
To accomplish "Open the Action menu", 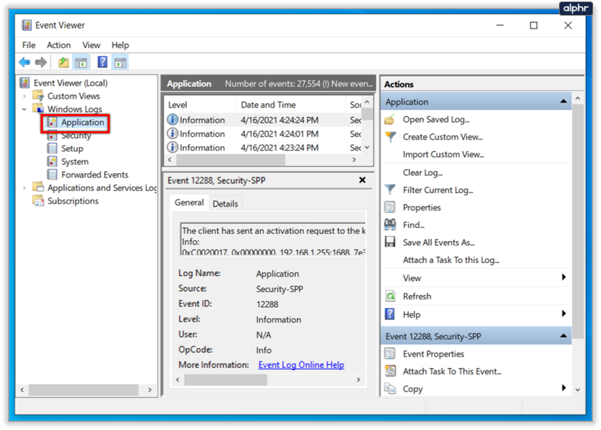I will click(x=58, y=45).
